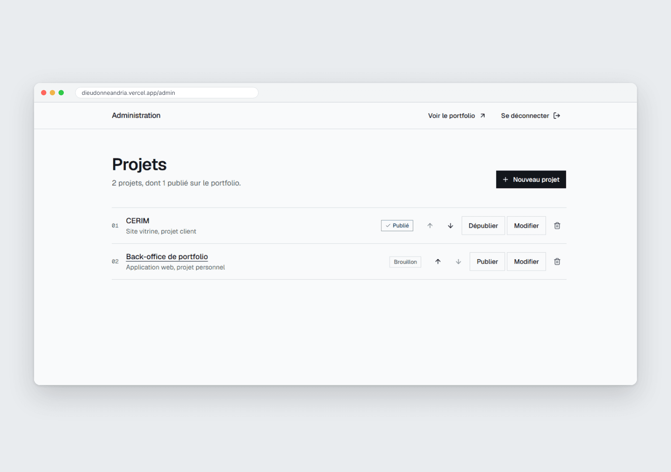The image size is (671, 472).
Task: Click the browser address bar
Action: [167, 93]
